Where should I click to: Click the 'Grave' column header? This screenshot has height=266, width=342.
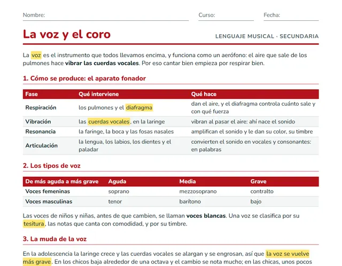tap(258, 182)
